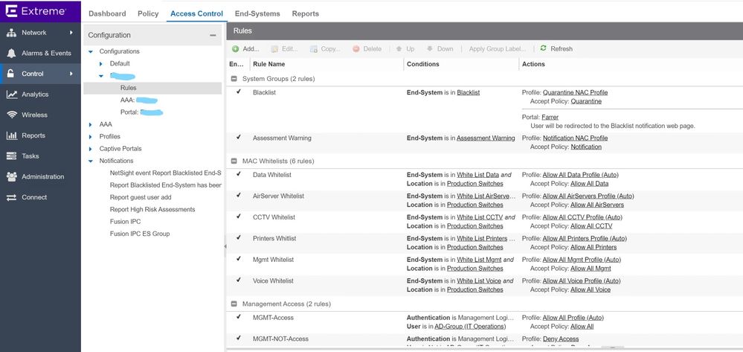Viewport: 743px width, 352px height.
Task: Toggle enabled checkmark for MGMT-Access rule
Action: coord(239,317)
